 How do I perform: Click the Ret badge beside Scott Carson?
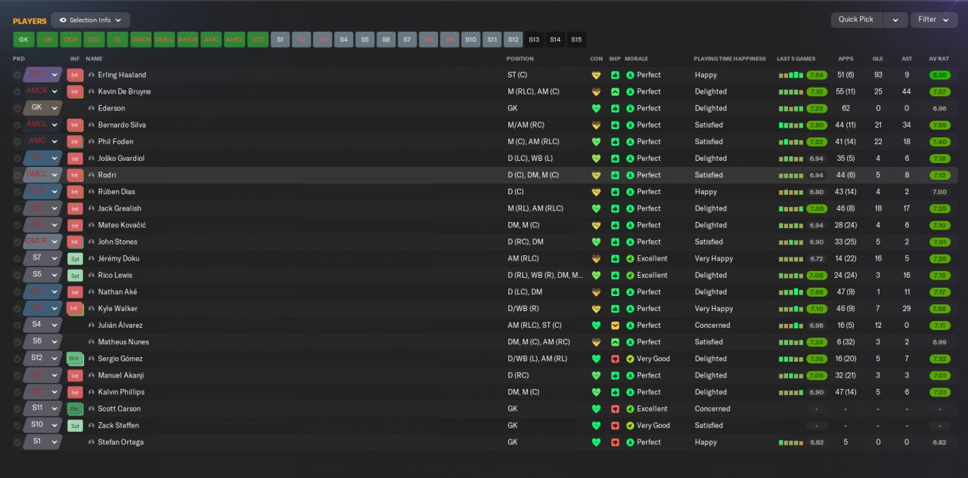[x=75, y=409]
